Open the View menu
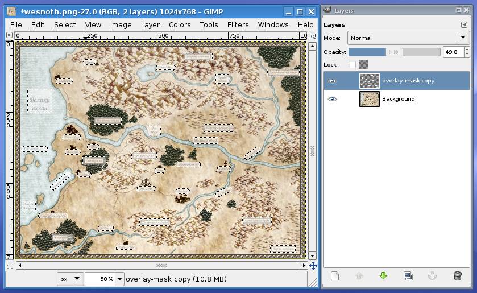The image size is (477, 293). 93,24
